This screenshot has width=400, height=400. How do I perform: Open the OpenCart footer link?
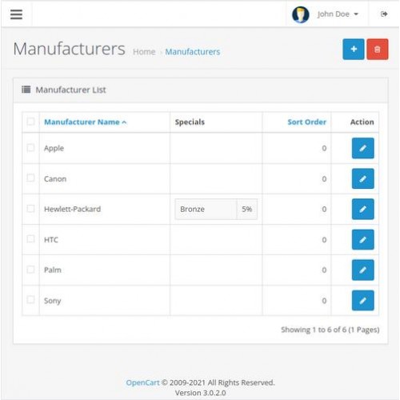(x=142, y=382)
